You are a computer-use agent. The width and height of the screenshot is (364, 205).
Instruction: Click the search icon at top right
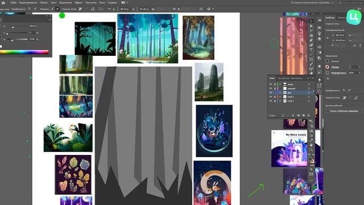click(x=340, y=3)
